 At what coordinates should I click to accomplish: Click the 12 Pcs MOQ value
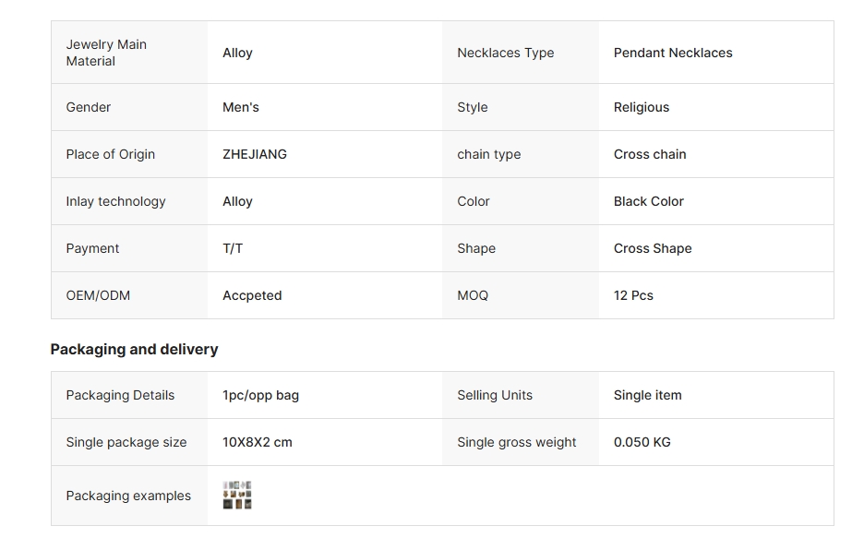(x=633, y=295)
